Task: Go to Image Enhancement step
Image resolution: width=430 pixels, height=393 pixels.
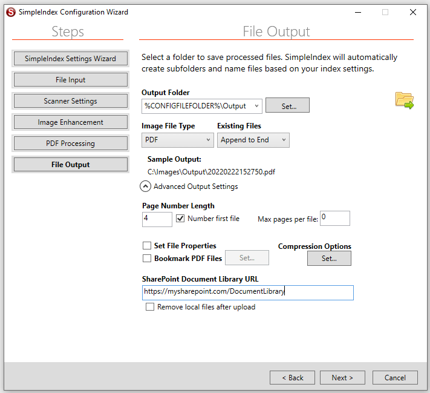Action: click(71, 122)
